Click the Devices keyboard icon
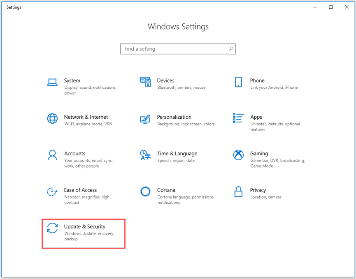 [145, 82]
